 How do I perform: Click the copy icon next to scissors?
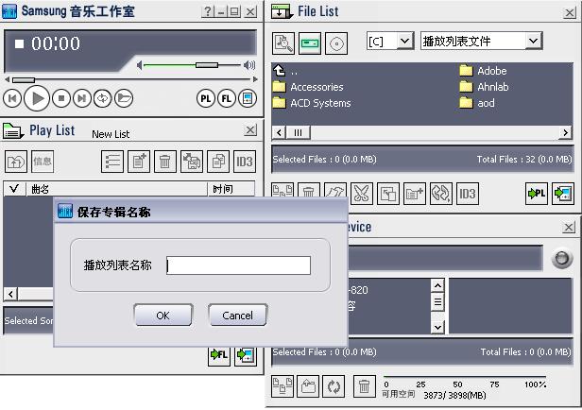(388, 194)
